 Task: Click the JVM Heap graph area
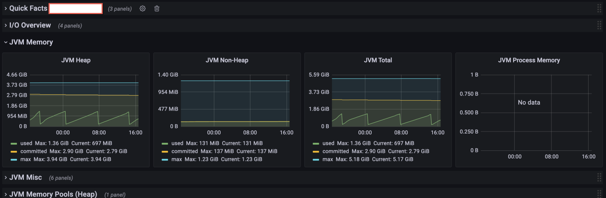(x=84, y=100)
